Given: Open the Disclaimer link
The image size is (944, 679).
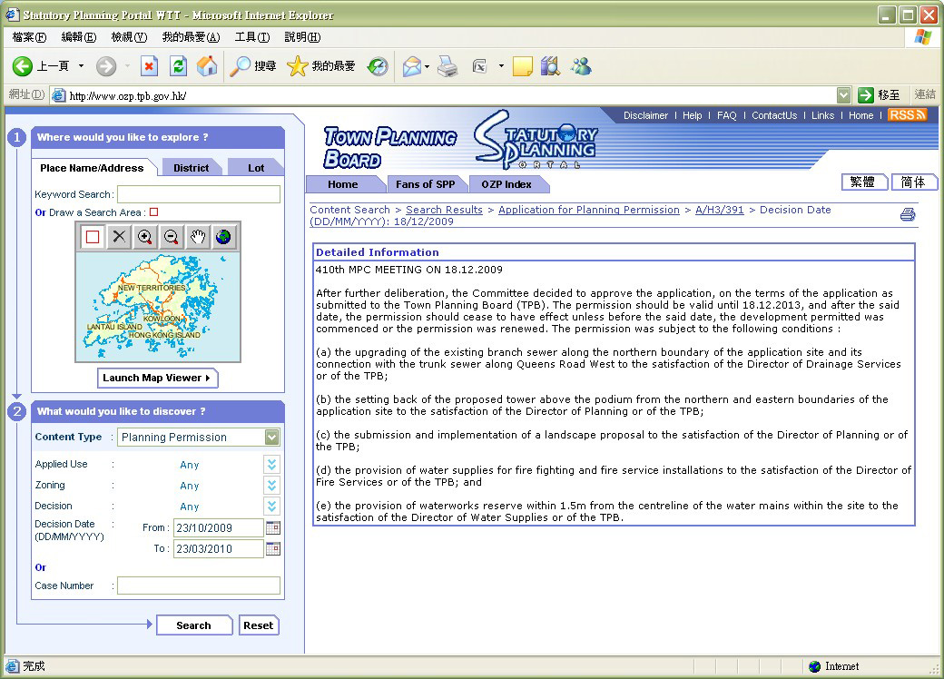Looking at the screenshot, I should (x=645, y=115).
